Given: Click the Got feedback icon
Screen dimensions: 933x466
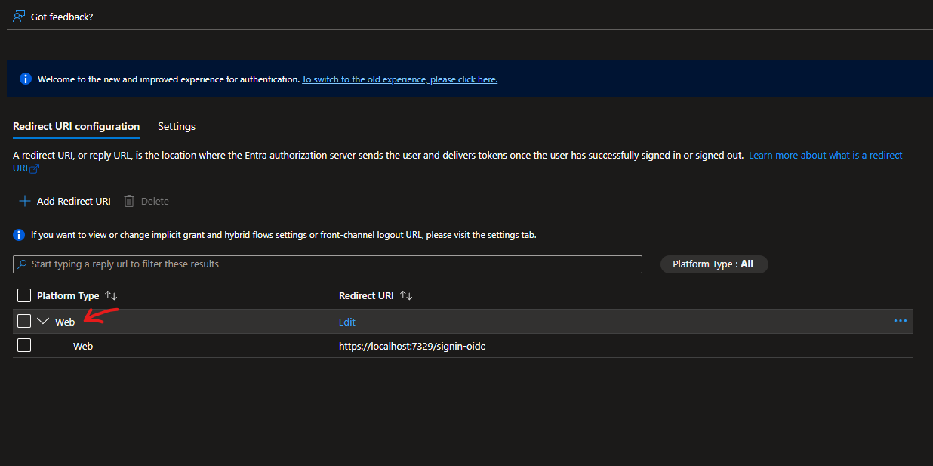Looking at the screenshot, I should pyautogui.click(x=17, y=15).
